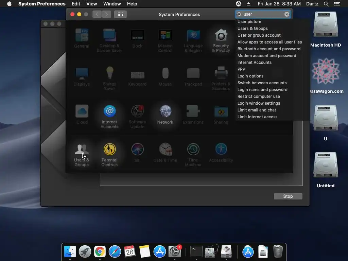Open the Sharing preference pane
348x261 pixels.
[221, 115]
